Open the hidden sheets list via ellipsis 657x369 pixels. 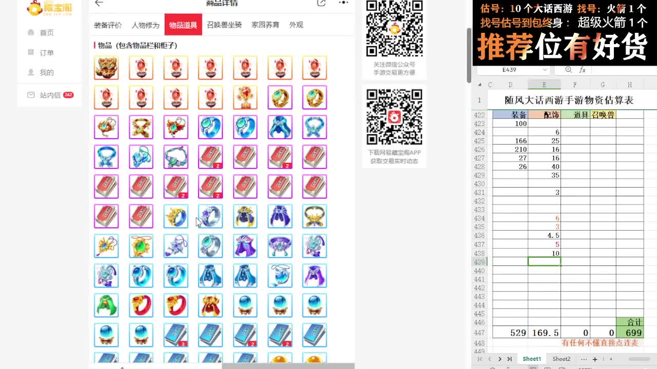(x=584, y=359)
